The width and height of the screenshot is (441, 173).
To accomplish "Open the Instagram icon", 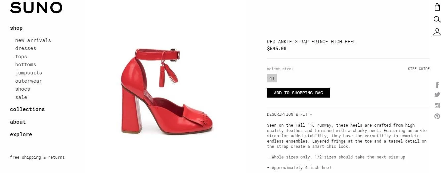I will pyautogui.click(x=437, y=106).
